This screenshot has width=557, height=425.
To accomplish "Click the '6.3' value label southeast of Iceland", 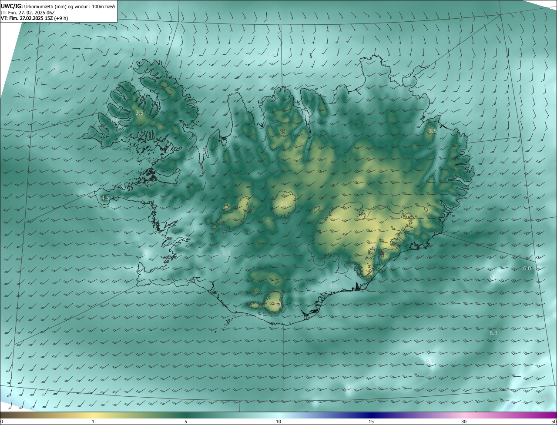I will [x=493, y=333].
